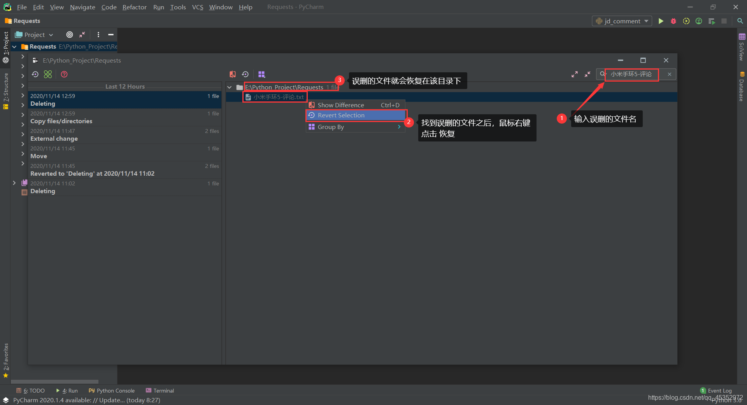Click the Run green play icon

[x=661, y=21]
